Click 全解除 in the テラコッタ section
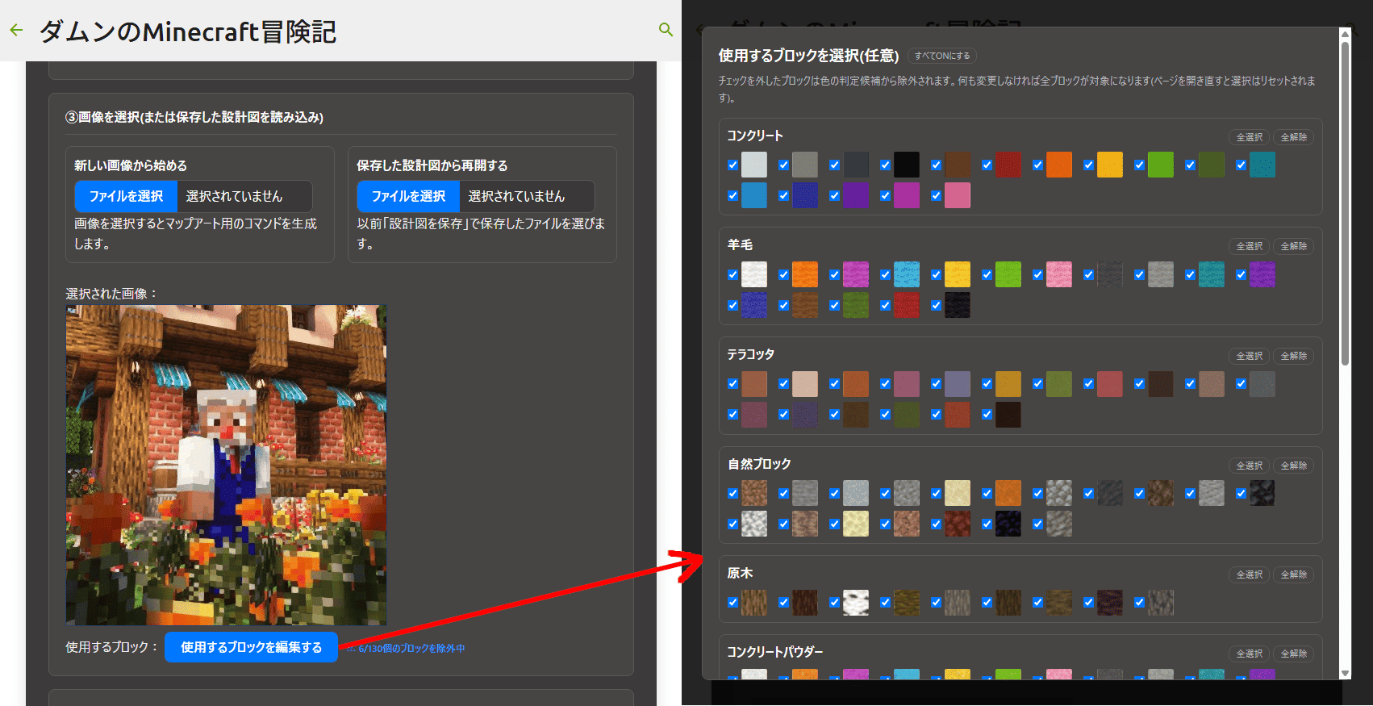This screenshot has height=706, width=1373. pyautogui.click(x=1294, y=356)
